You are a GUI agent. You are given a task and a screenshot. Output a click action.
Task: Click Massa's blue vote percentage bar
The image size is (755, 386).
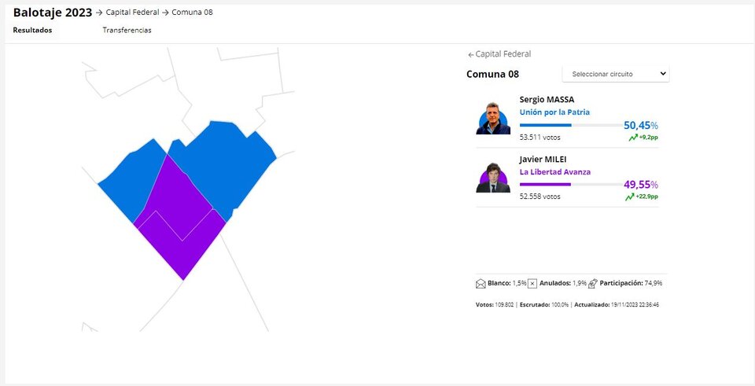pos(546,125)
